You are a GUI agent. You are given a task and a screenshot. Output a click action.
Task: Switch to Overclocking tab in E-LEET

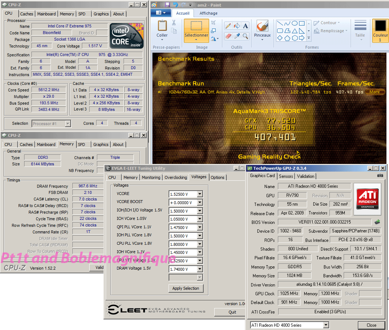pyautogui.click(x=175, y=177)
